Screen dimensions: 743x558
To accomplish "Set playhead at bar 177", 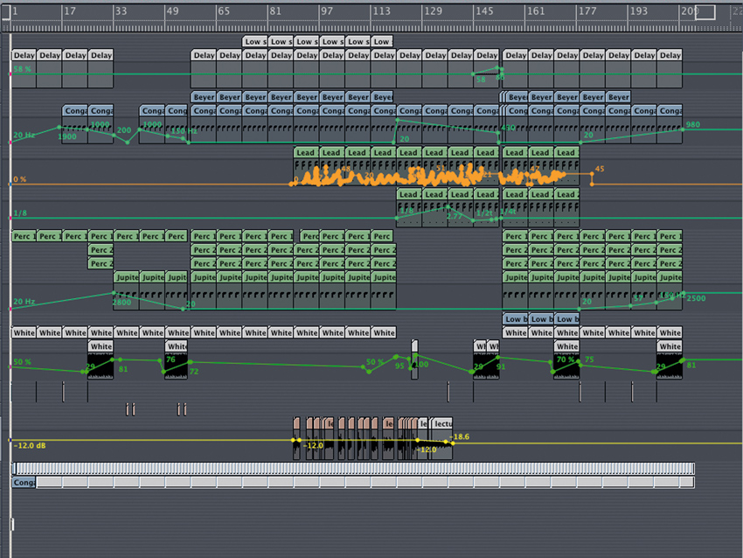I will point(587,10).
